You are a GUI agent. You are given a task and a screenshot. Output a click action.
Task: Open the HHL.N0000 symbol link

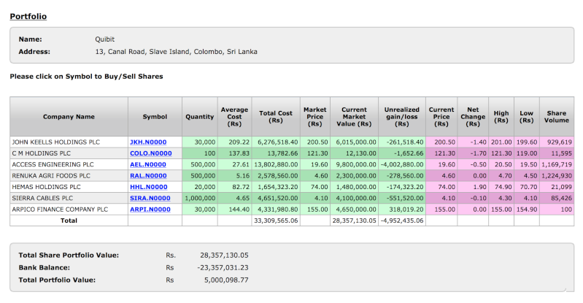pos(148,187)
